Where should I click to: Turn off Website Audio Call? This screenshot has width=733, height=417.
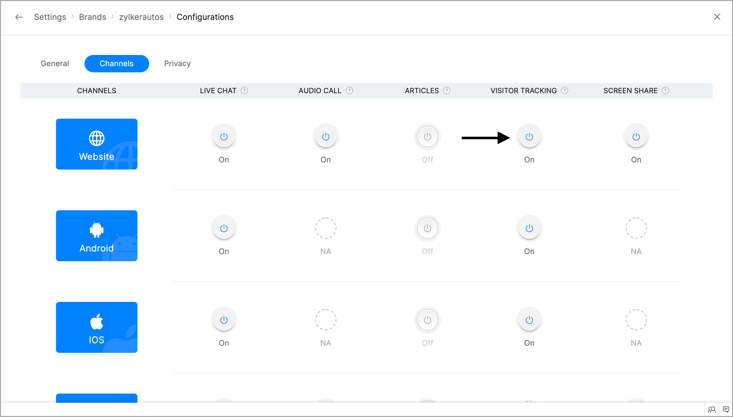click(x=326, y=137)
